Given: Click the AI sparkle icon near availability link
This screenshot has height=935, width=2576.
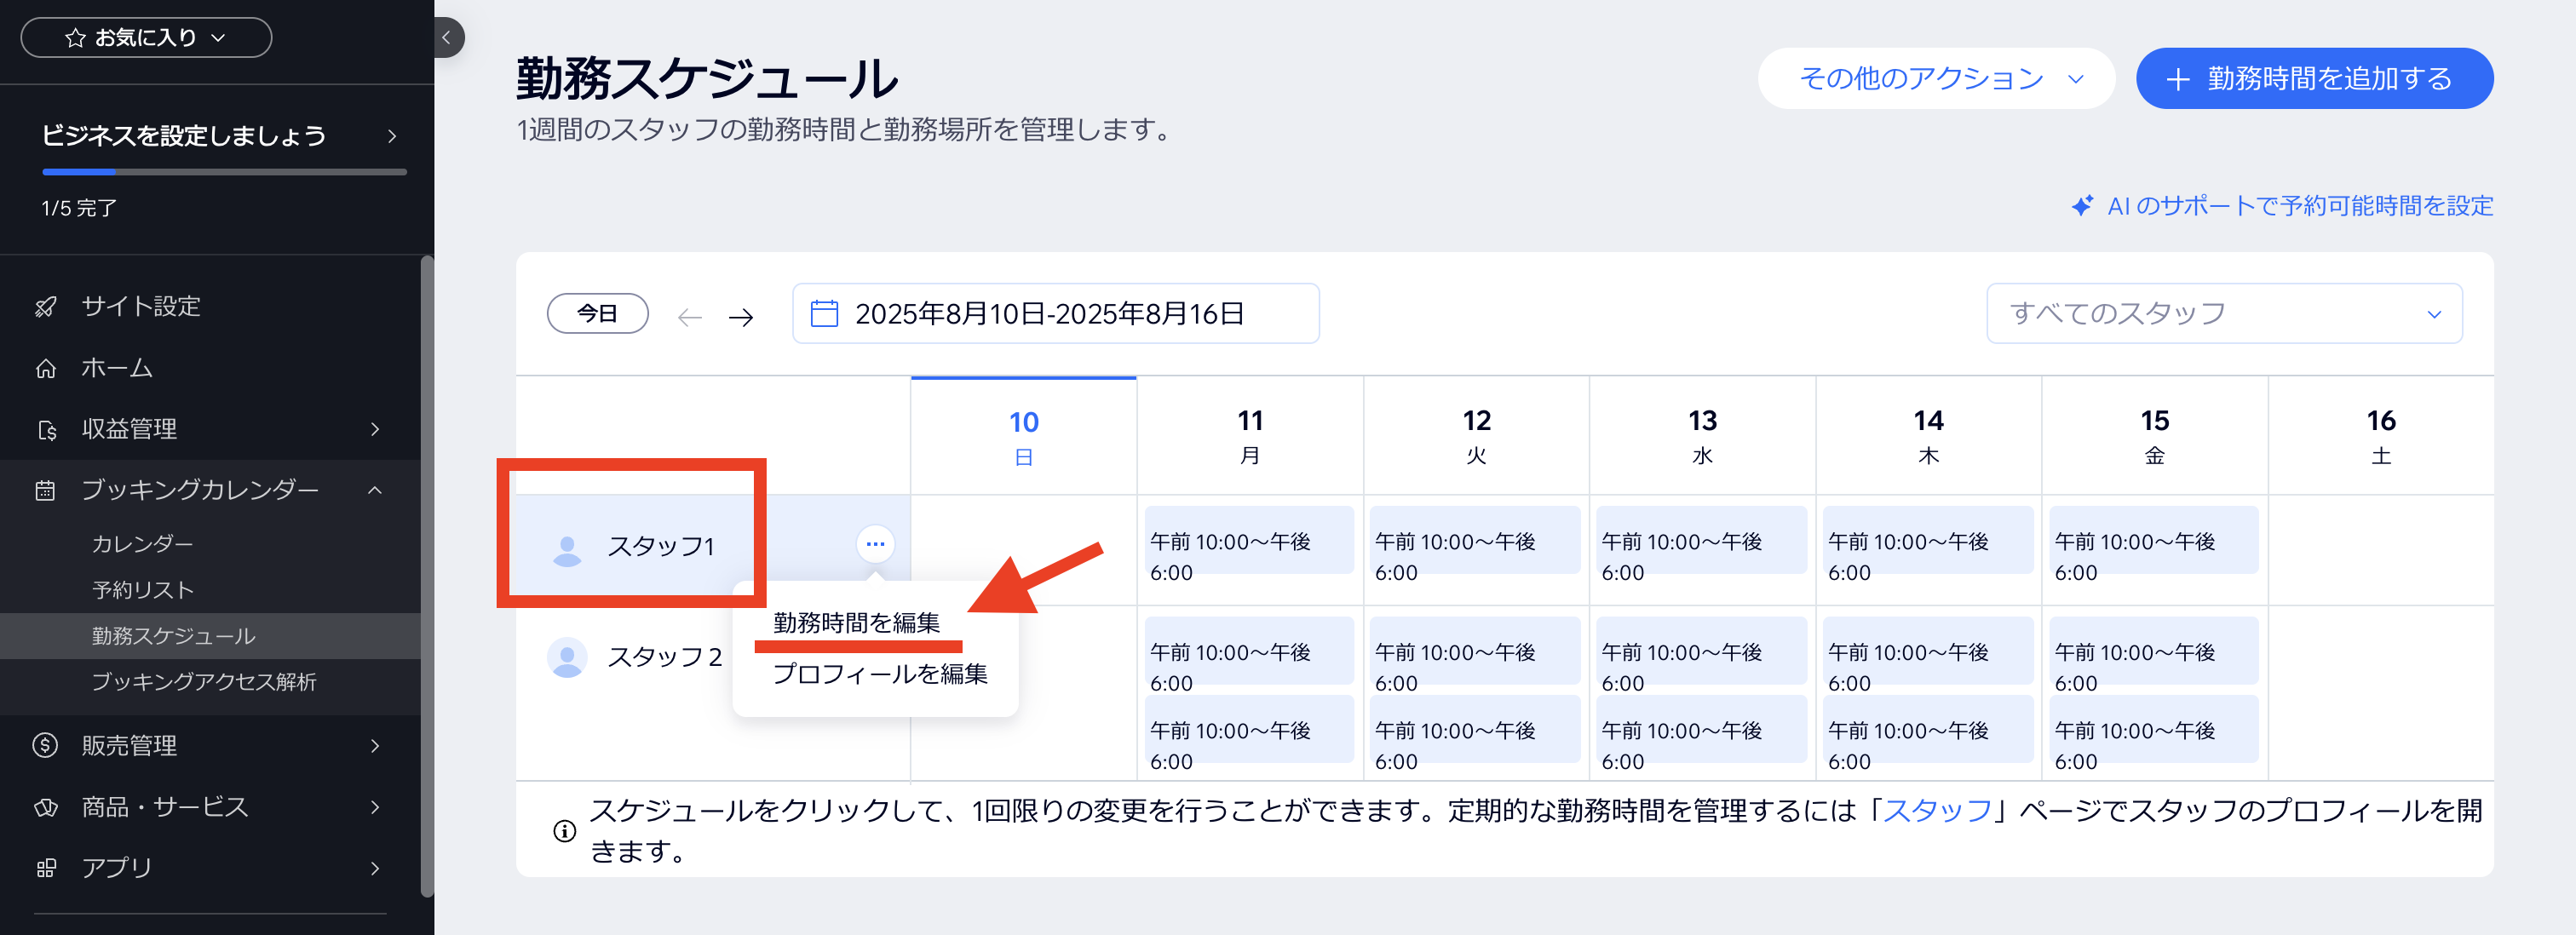Looking at the screenshot, I should coord(2084,206).
